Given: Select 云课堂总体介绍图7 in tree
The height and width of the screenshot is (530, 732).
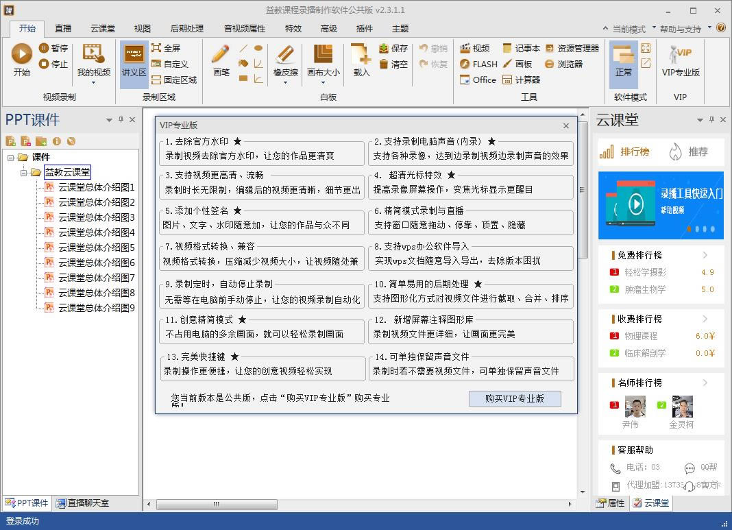Looking at the screenshot, I should pyautogui.click(x=96, y=278).
